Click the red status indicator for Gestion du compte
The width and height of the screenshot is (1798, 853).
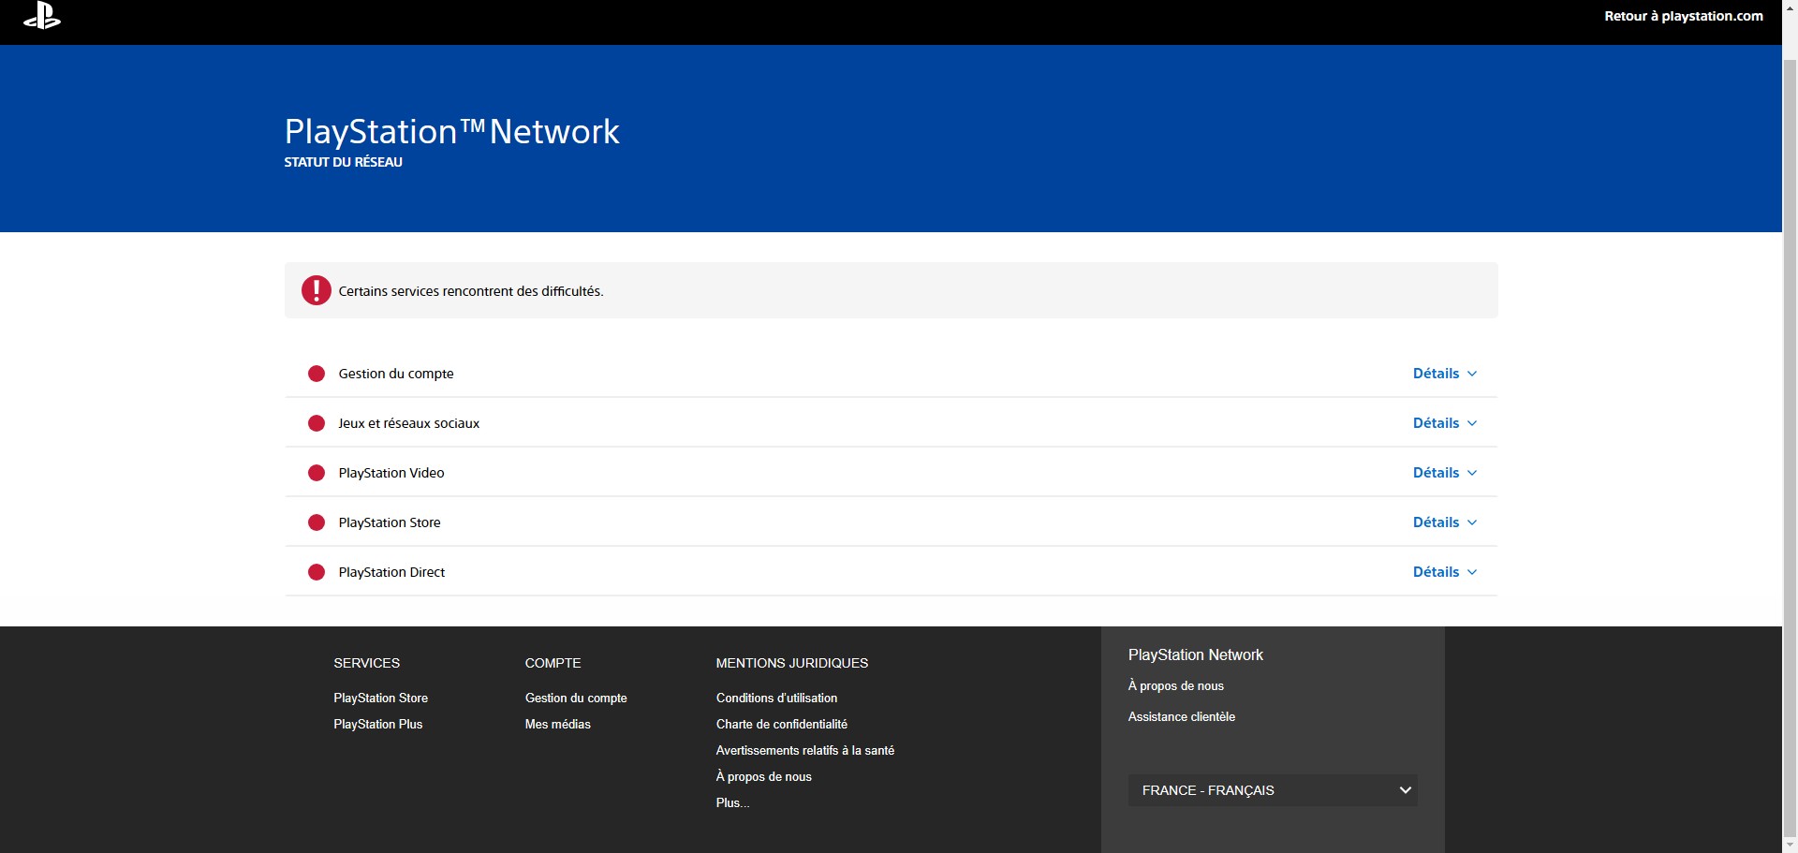[317, 373]
